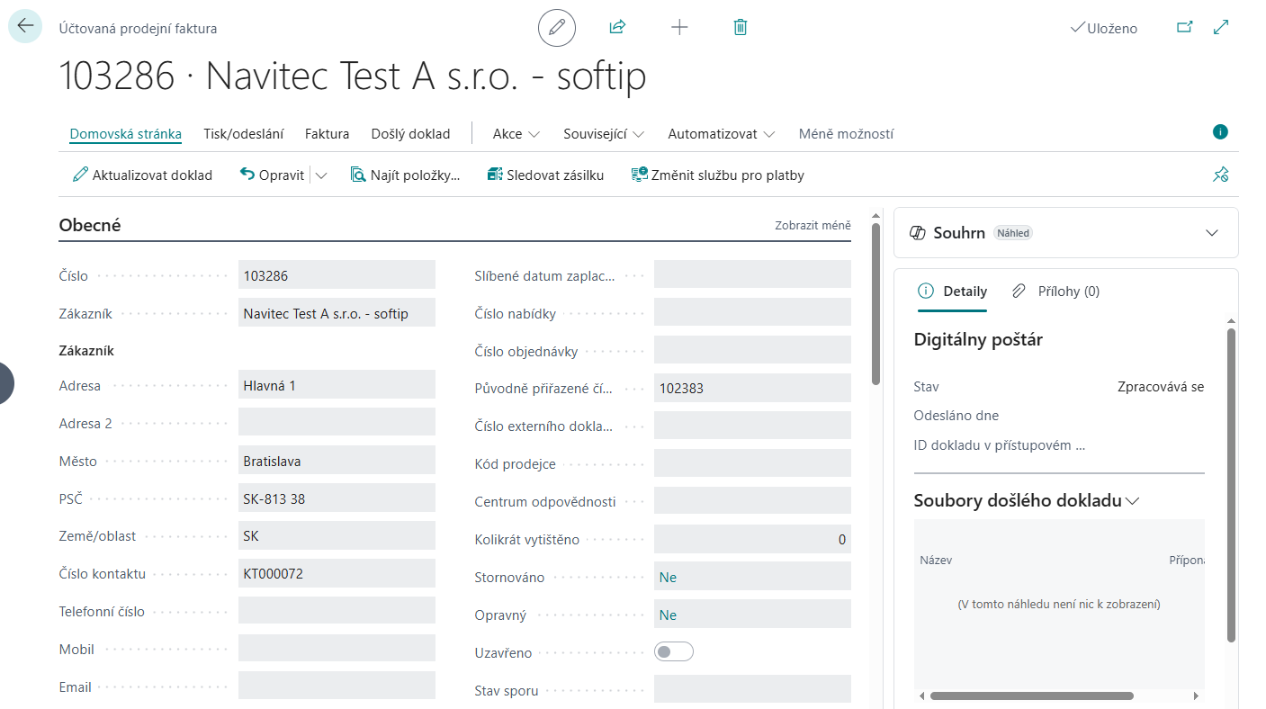Click Aktualizovat doklad
The width and height of the screenshot is (1266, 709).
click(x=142, y=175)
